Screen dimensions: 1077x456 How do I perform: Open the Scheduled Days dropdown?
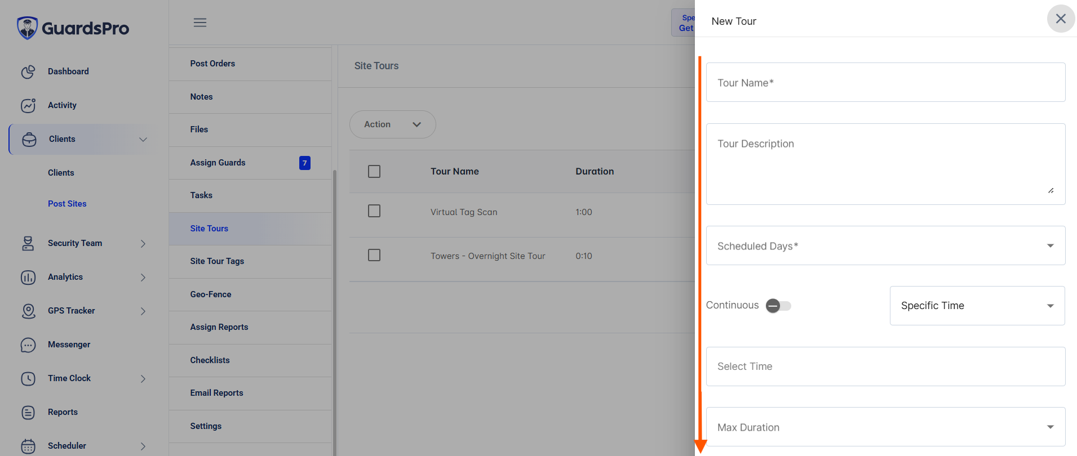click(x=885, y=245)
